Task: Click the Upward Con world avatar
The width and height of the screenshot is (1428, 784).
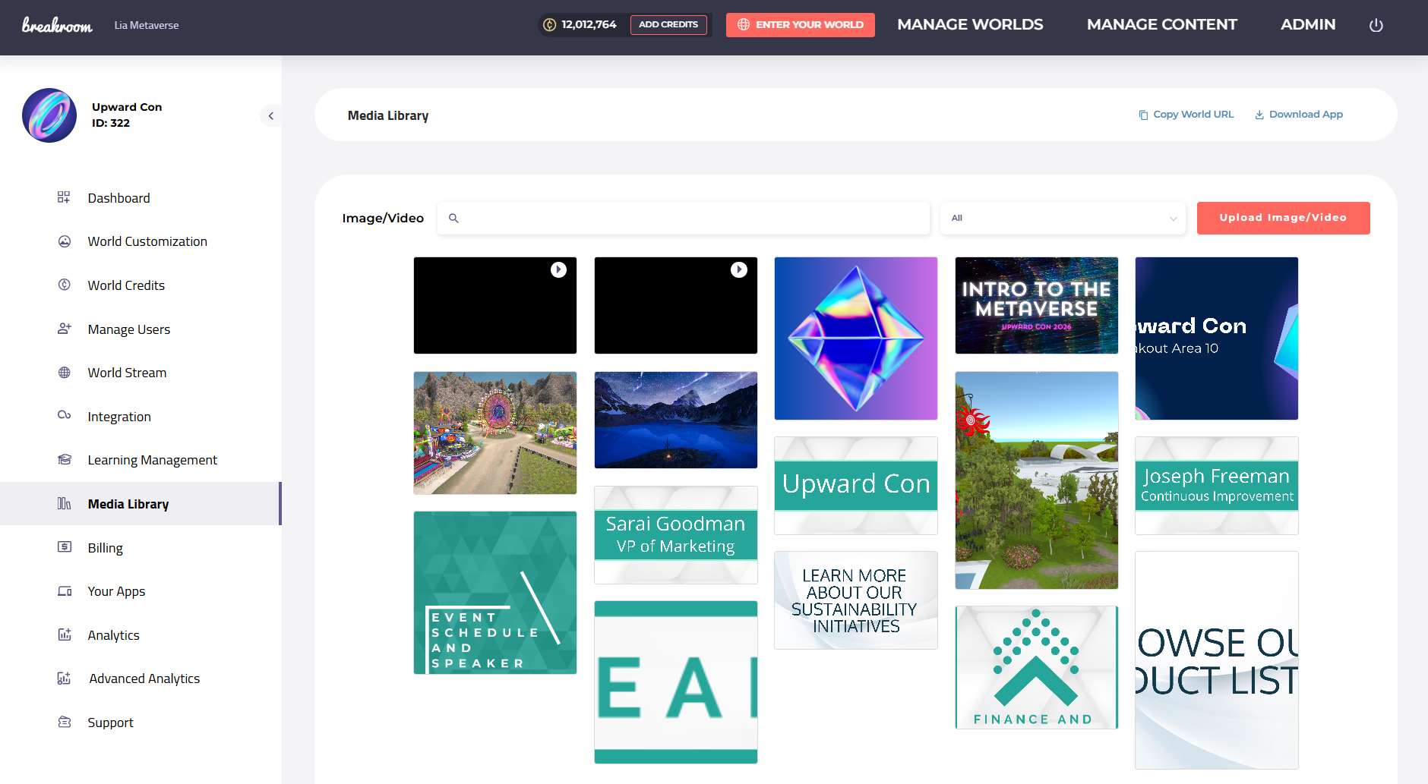Action: point(49,115)
